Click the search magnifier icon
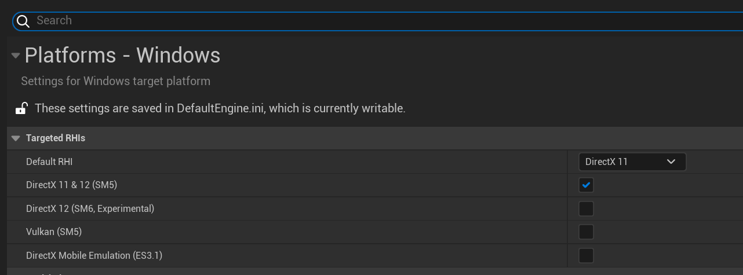The image size is (743, 275). [23, 21]
